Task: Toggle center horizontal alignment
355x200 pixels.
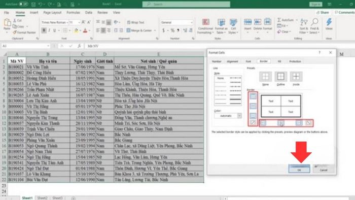Action: [103, 30]
